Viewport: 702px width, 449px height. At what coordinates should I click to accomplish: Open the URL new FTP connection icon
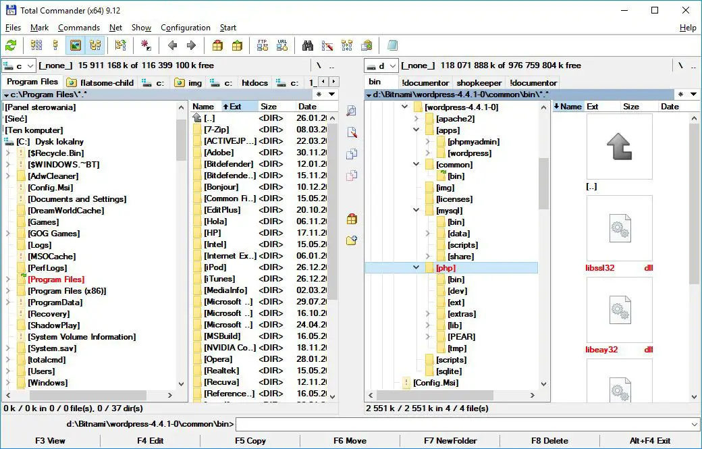tap(282, 45)
